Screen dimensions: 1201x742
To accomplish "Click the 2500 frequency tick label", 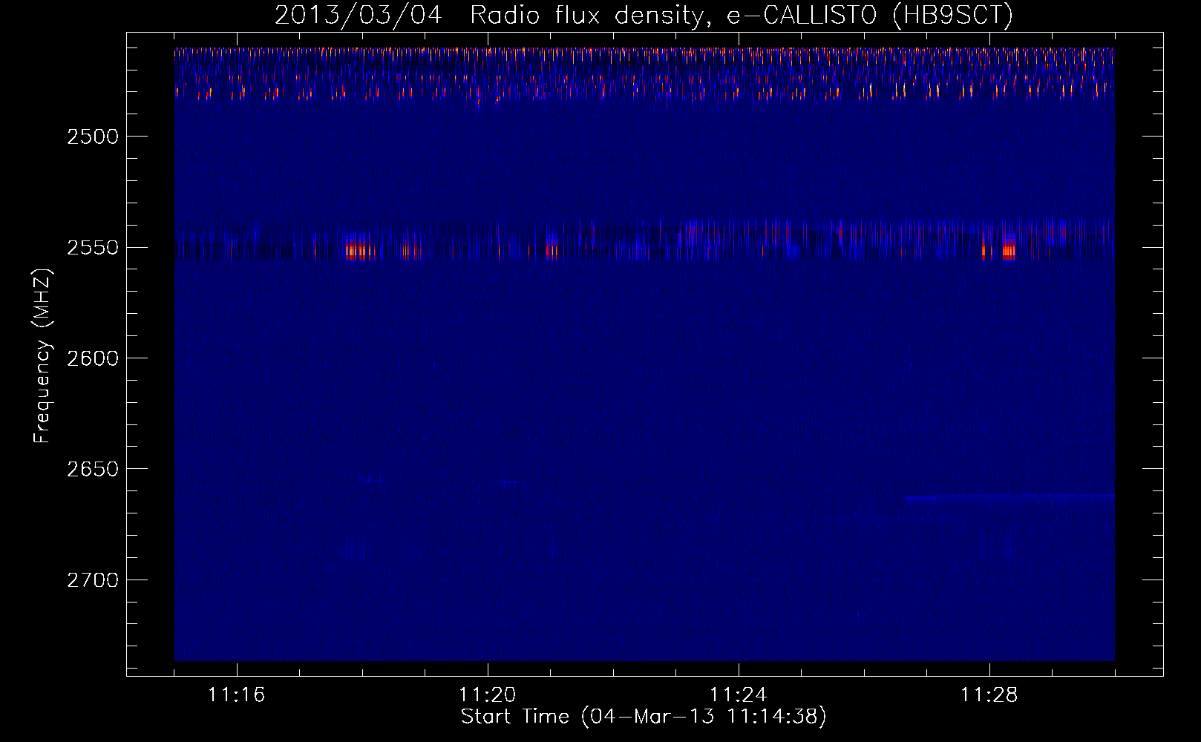I will pos(93,137).
